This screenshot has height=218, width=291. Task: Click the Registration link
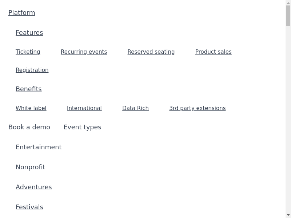[x=32, y=70]
